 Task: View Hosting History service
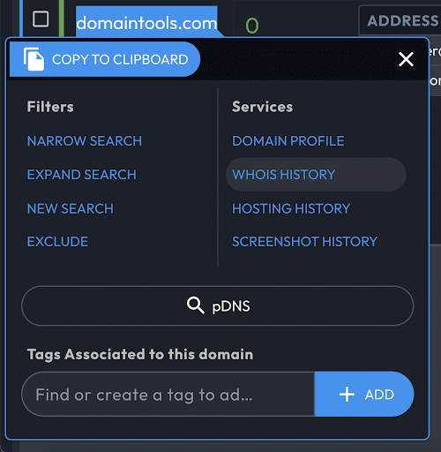(x=291, y=208)
